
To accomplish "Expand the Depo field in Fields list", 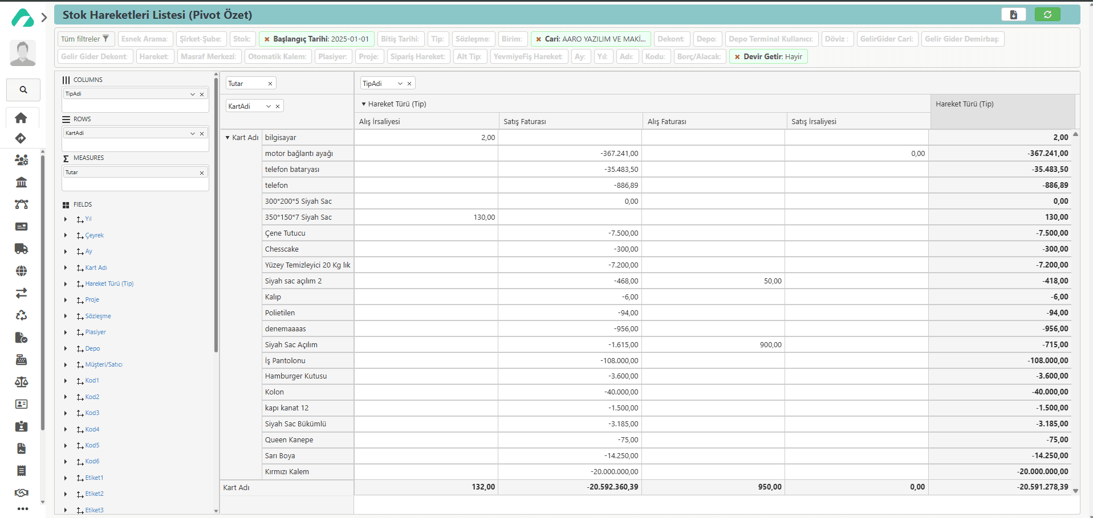I will coord(66,349).
